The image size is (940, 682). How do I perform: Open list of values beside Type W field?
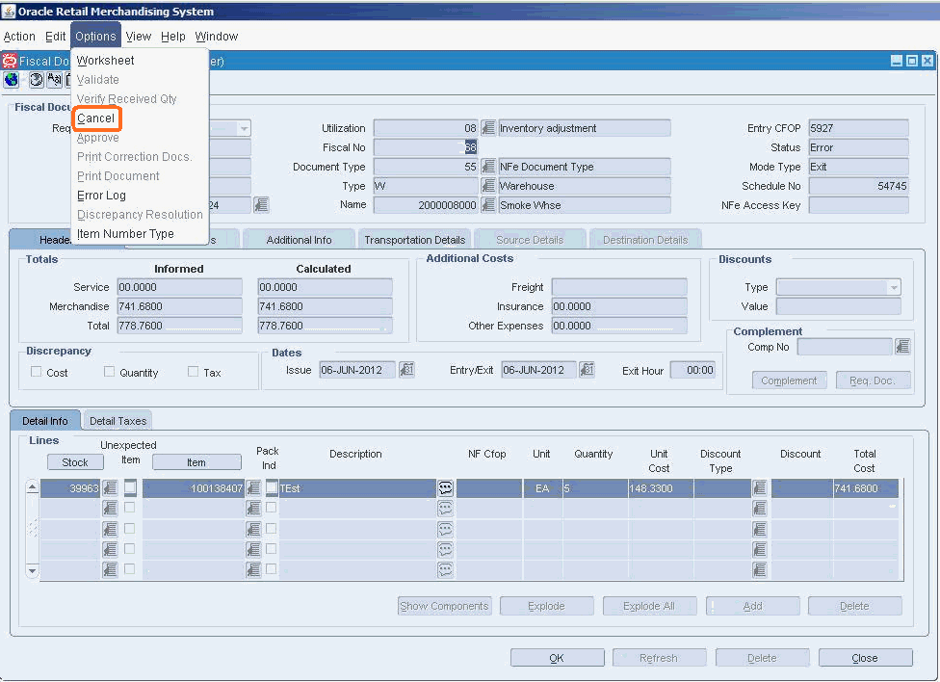click(x=488, y=185)
